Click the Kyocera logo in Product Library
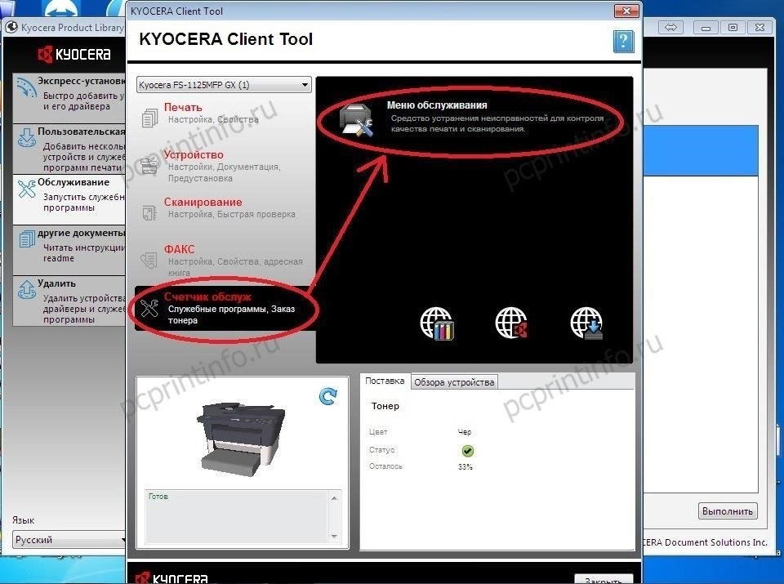The height and width of the screenshot is (584, 784). pos(74,54)
